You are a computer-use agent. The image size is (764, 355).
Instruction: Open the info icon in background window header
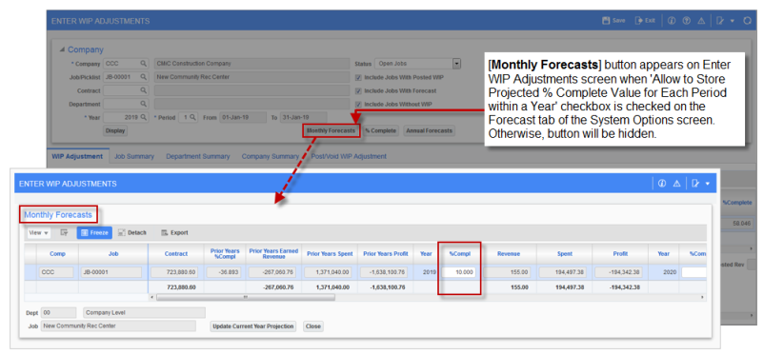[672, 21]
